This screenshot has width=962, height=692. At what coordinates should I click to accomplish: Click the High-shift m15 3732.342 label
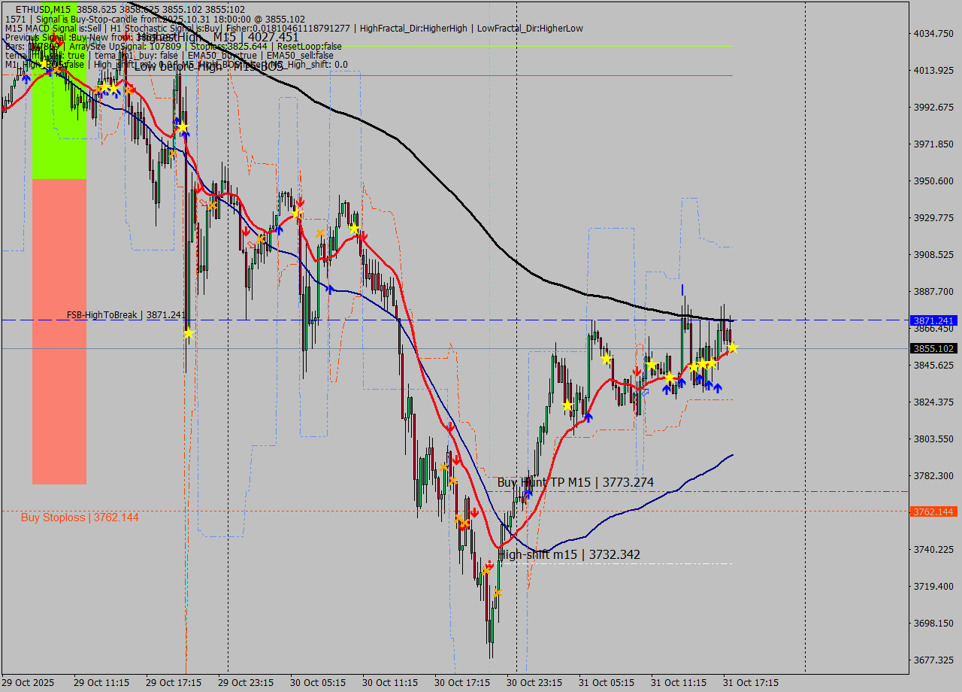coord(570,554)
